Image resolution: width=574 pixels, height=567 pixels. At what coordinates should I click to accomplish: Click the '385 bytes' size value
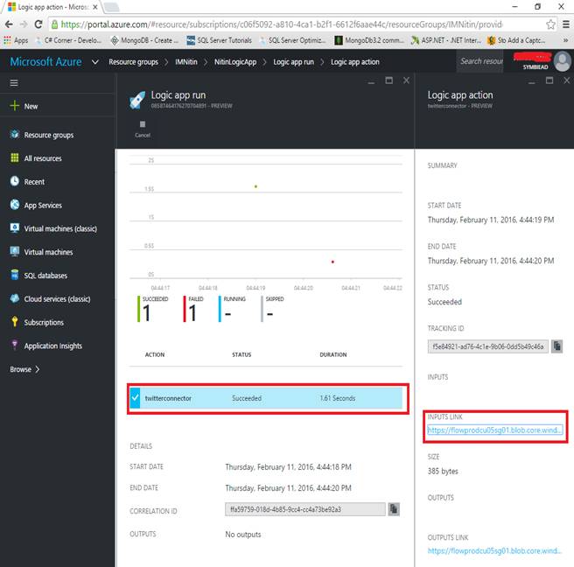443,471
